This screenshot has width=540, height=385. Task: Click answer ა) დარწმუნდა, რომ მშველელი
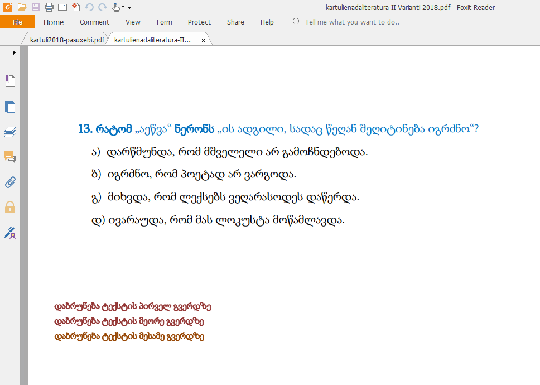point(230,152)
